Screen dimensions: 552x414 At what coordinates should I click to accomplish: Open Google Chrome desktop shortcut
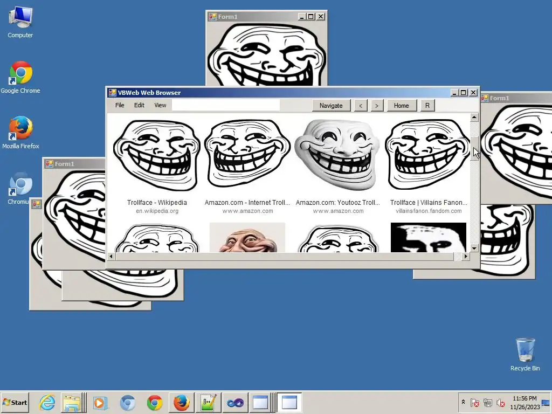(x=20, y=78)
